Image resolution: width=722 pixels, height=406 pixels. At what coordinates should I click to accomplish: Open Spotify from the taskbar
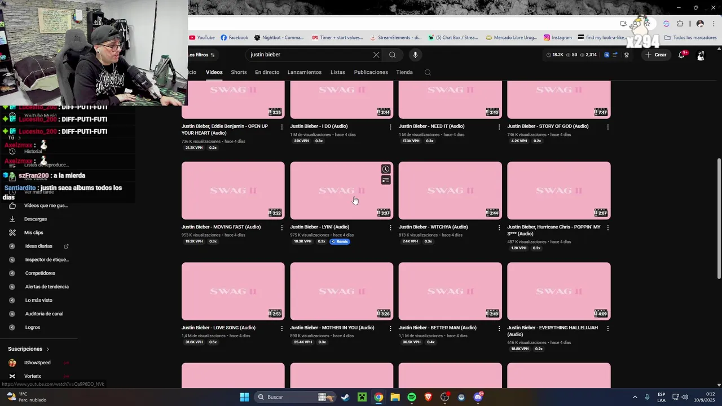pos(412,397)
